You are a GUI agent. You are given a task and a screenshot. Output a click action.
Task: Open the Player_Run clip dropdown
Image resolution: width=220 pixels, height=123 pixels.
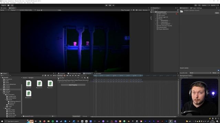coord(68,78)
